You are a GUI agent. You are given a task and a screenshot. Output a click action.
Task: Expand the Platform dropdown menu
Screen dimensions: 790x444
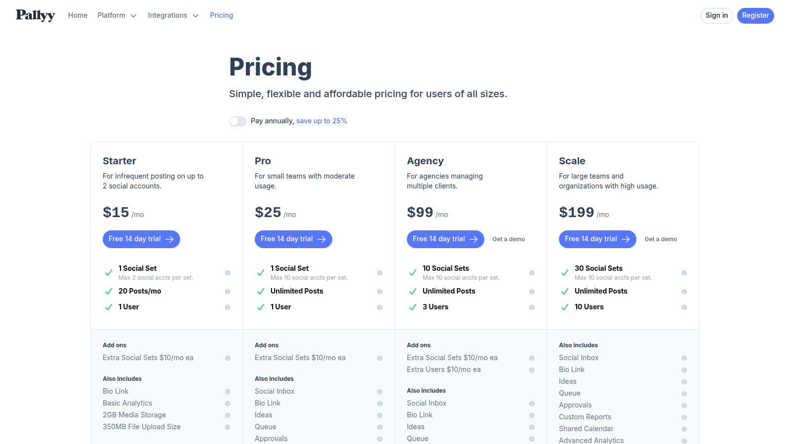(117, 15)
